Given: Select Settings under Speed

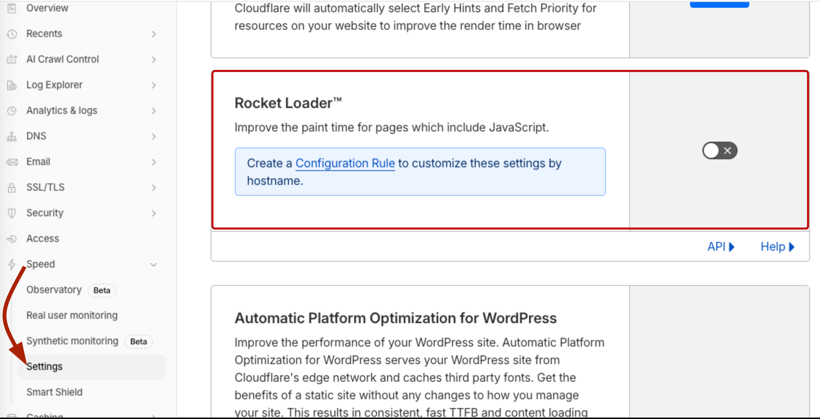Looking at the screenshot, I should click(92, 367).
